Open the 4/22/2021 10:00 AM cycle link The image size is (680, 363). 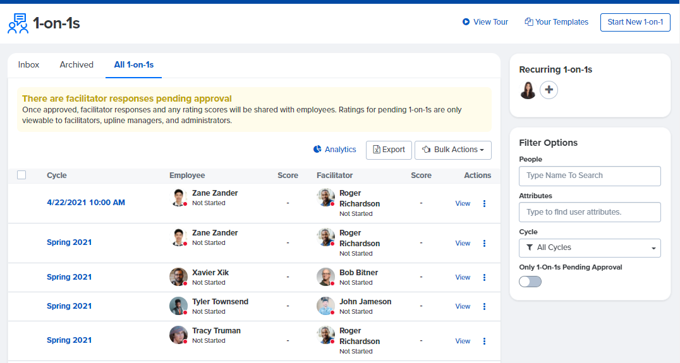click(86, 202)
